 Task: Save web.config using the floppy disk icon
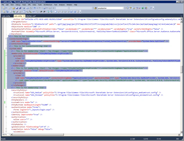point(17,8)
